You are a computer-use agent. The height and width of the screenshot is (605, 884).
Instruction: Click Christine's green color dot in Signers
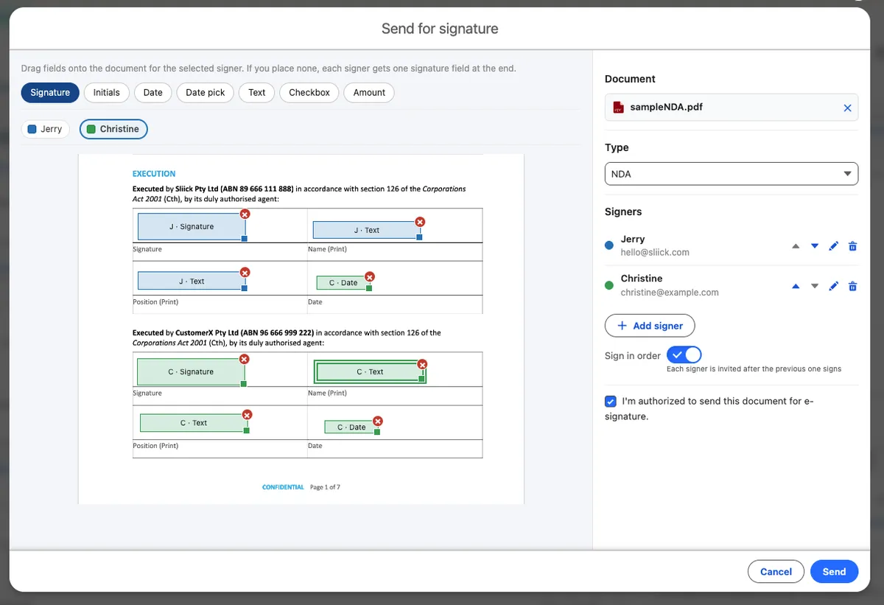[609, 285]
